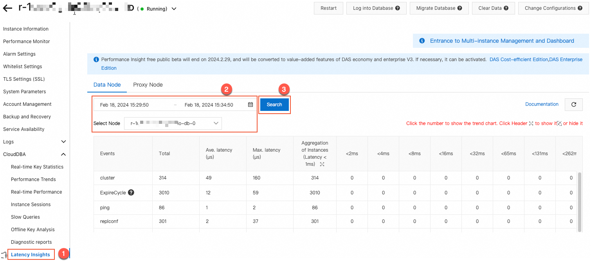Click info icon in Performance Insight notice

coord(96,60)
